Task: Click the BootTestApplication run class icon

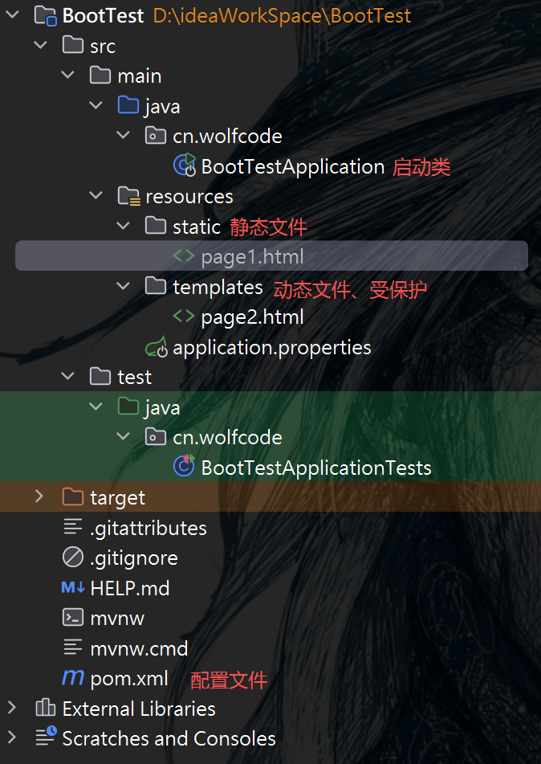Action: pos(184,165)
